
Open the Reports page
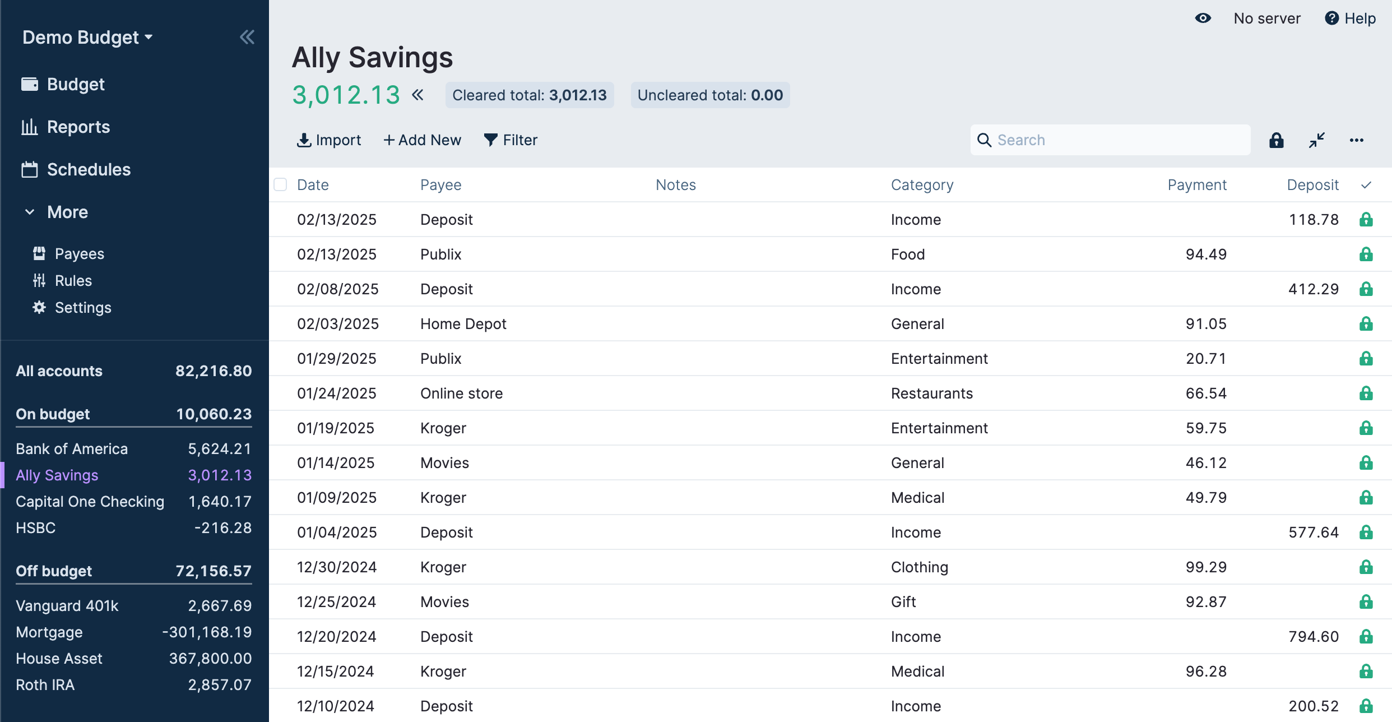coord(78,127)
